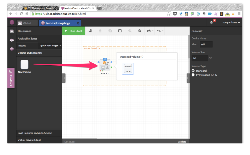Expand the Virtual Private Cloud section
This screenshot has width=250, height=155.
[39, 140]
